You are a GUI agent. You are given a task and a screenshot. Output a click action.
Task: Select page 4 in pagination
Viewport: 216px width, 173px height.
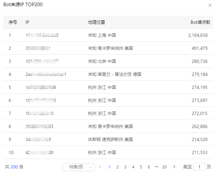tap(133, 167)
